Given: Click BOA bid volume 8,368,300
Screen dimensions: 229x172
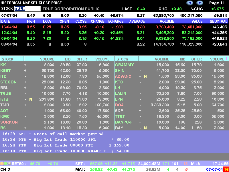Looking at the screenshot, I should point(160,105).
